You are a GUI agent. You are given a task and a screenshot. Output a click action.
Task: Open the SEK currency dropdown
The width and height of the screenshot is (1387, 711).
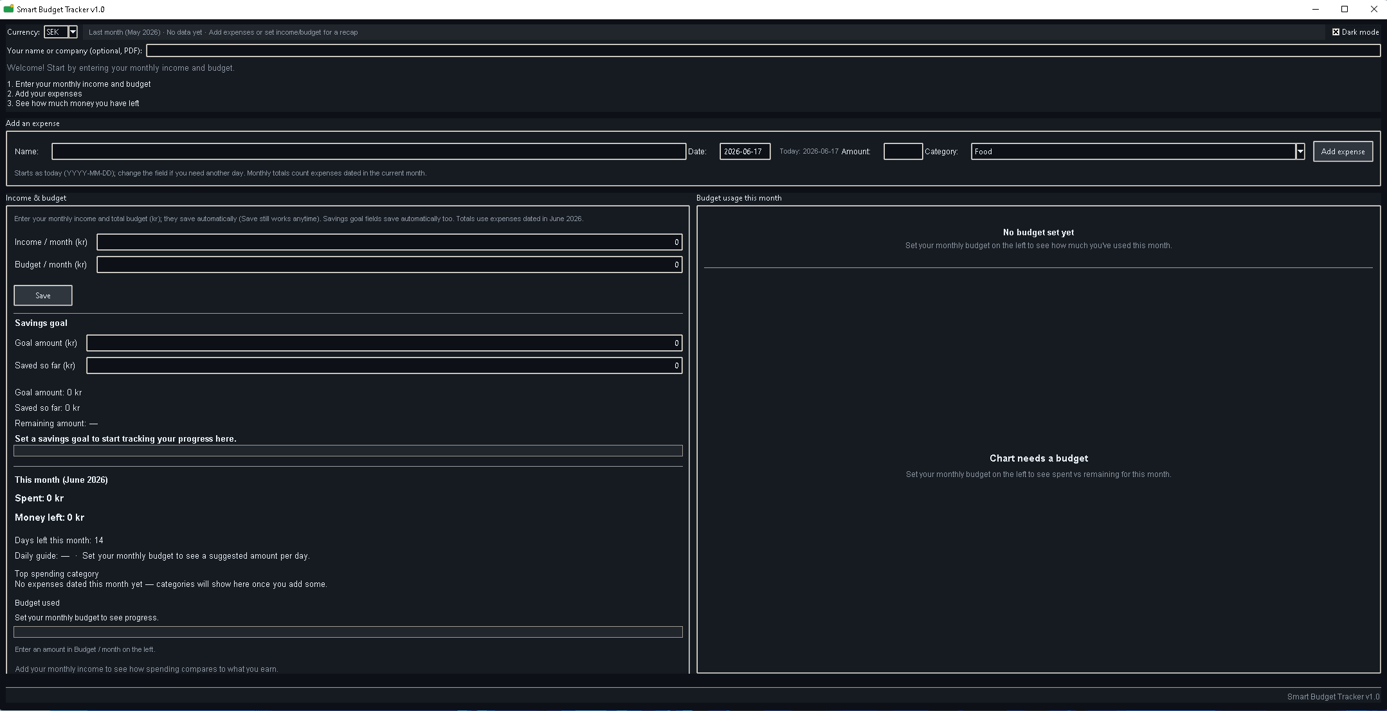tap(73, 32)
